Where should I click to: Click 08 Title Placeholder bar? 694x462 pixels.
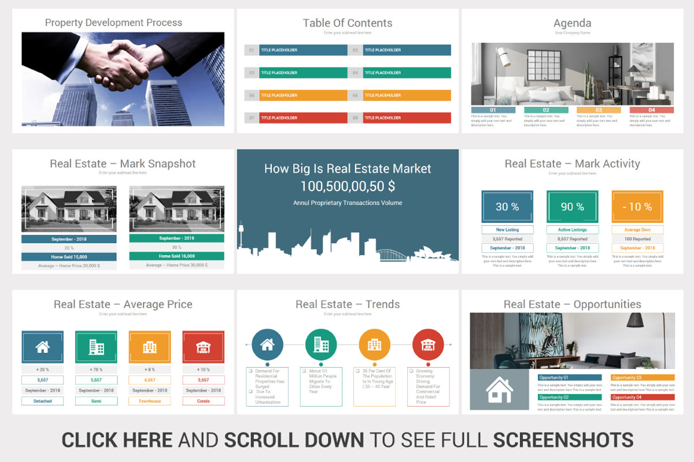[x=400, y=118]
